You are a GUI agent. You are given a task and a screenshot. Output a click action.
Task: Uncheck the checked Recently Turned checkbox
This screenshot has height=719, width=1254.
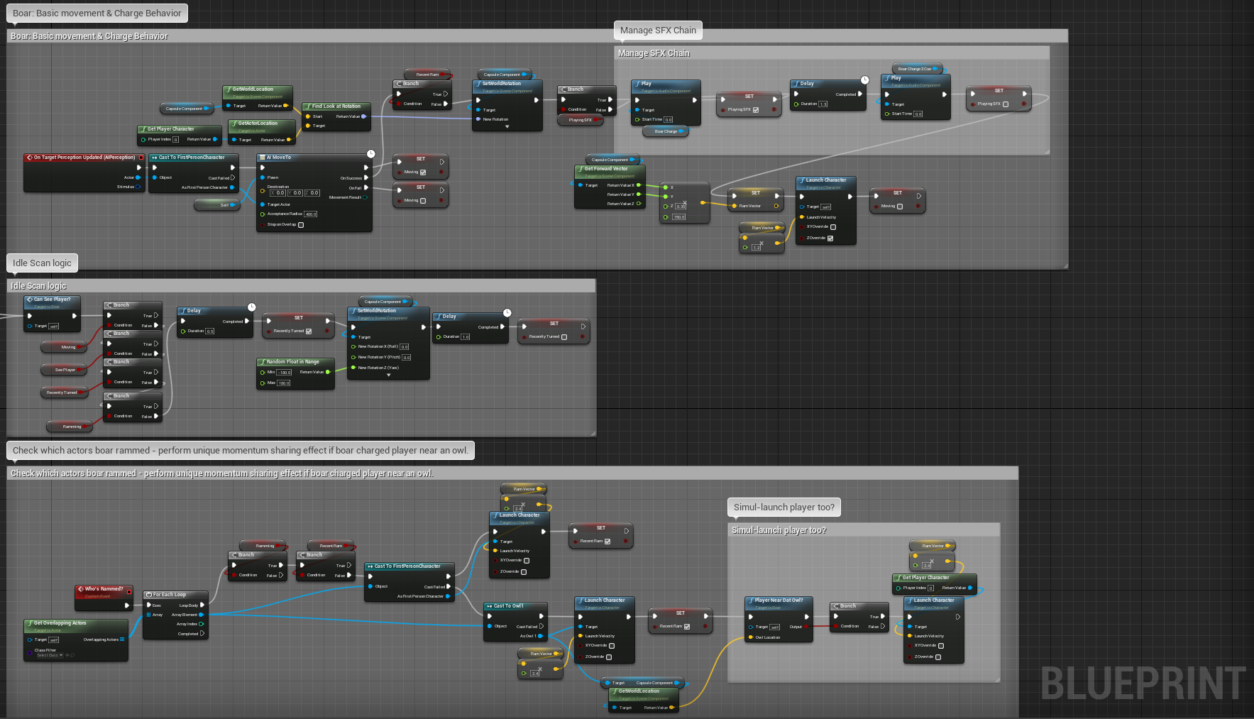click(x=309, y=331)
